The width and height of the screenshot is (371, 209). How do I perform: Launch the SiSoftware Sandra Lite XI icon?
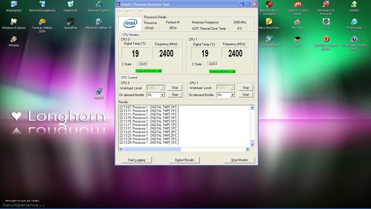pyautogui.click(x=354, y=43)
